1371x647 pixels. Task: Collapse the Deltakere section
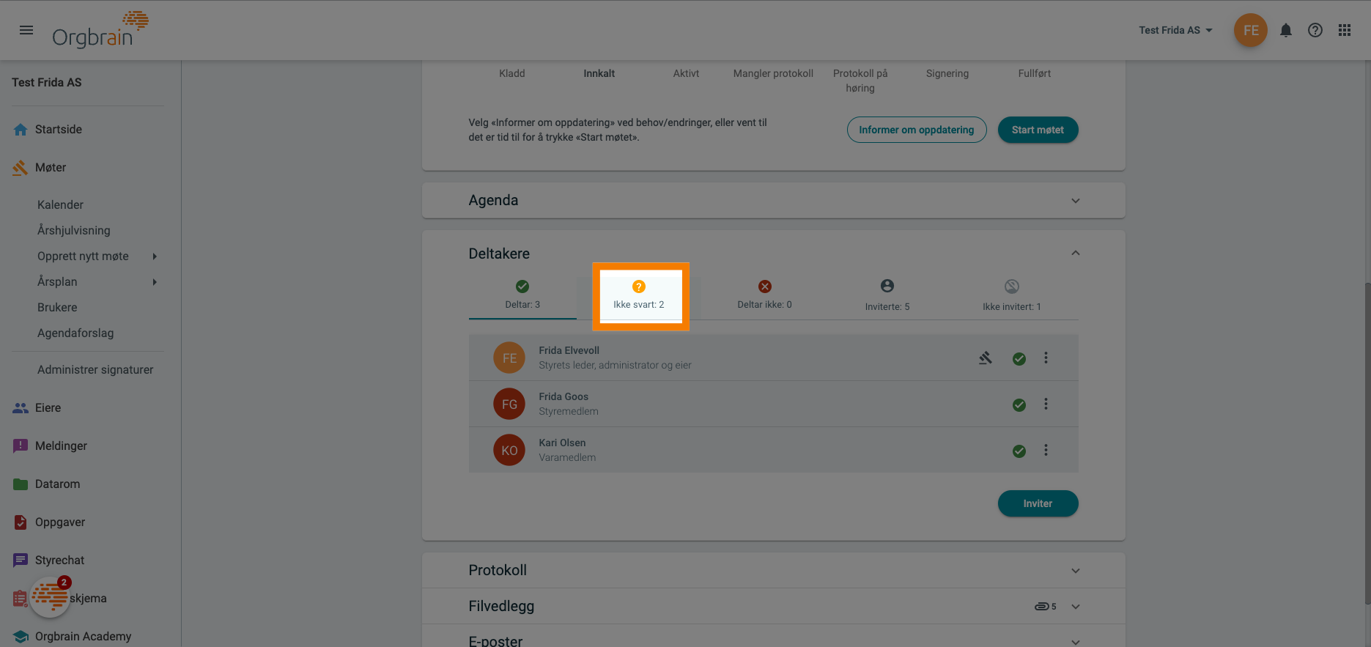pyautogui.click(x=1076, y=253)
